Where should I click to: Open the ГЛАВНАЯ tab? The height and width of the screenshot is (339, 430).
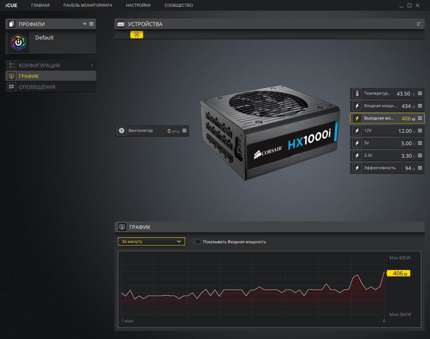[x=40, y=5]
